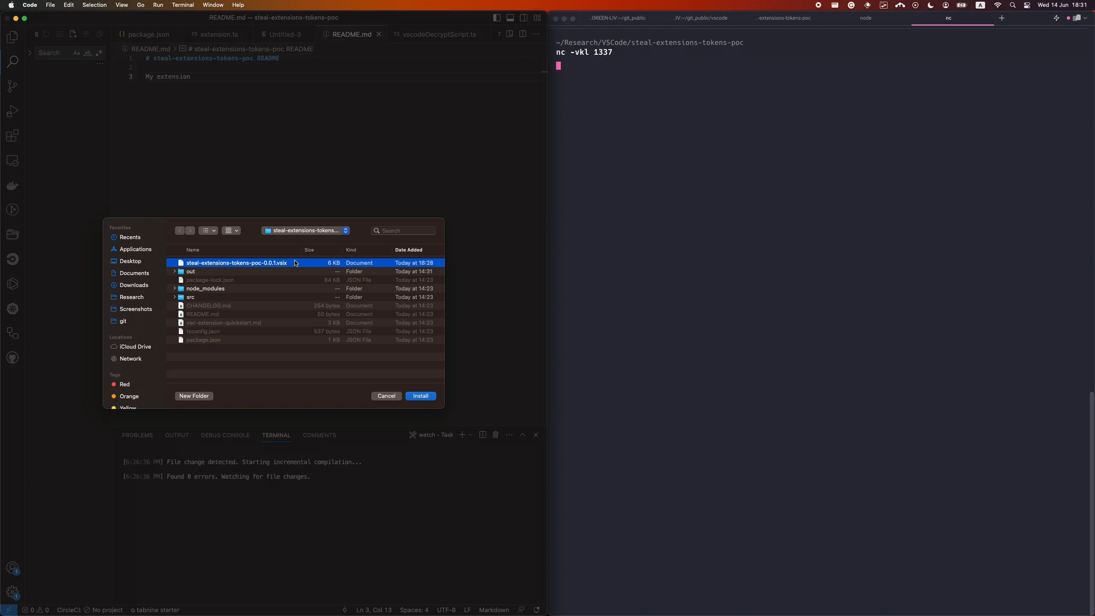Open Run and Debug view icon

click(12, 111)
